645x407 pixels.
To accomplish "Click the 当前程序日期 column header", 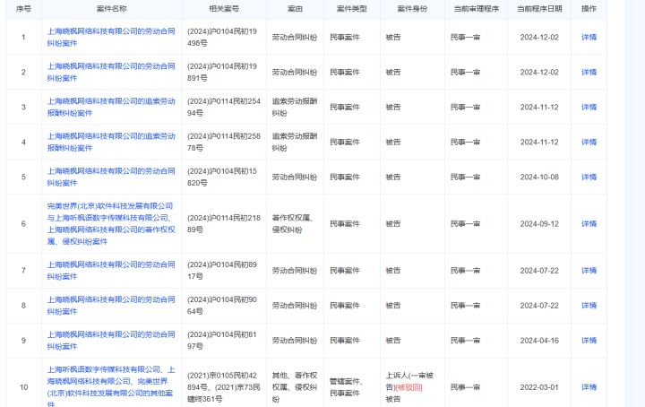I will (x=539, y=9).
